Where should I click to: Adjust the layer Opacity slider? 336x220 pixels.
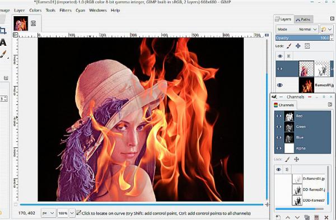click(x=303, y=38)
